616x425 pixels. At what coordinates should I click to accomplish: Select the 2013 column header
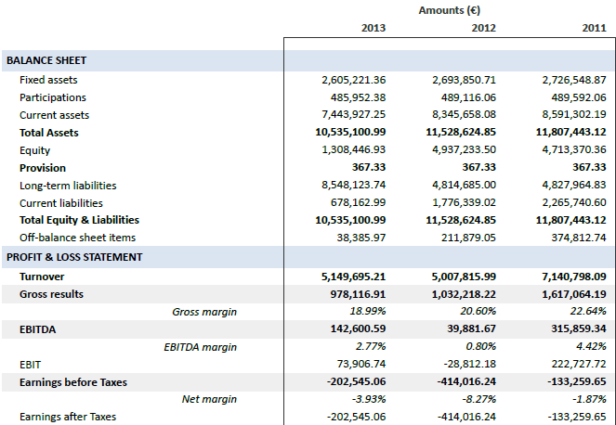click(x=374, y=28)
